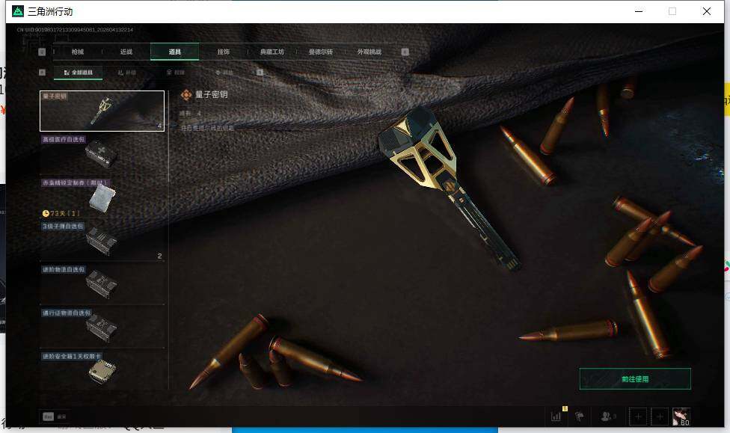Screen dimensions: 730x433
Task: Close the 三角洲行动 window
Action: (x=707, y=11)
